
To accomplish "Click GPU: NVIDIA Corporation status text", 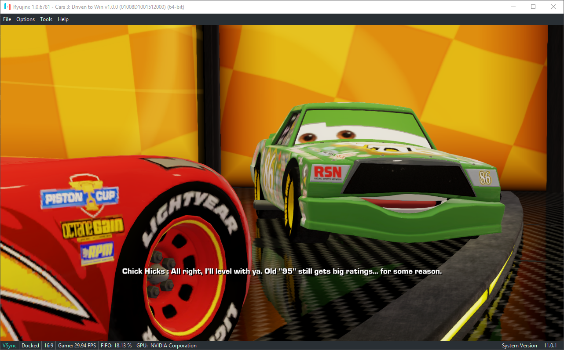I will (x=166, y=346).
